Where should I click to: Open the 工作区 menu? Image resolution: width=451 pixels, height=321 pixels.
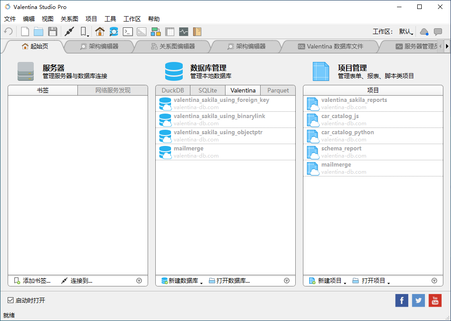(x=132, y=19)
